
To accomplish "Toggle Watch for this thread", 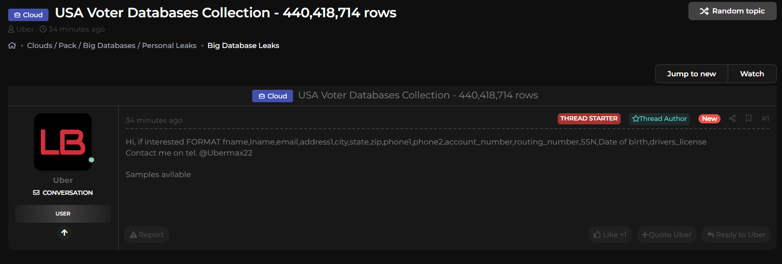I will click(752, 74).
